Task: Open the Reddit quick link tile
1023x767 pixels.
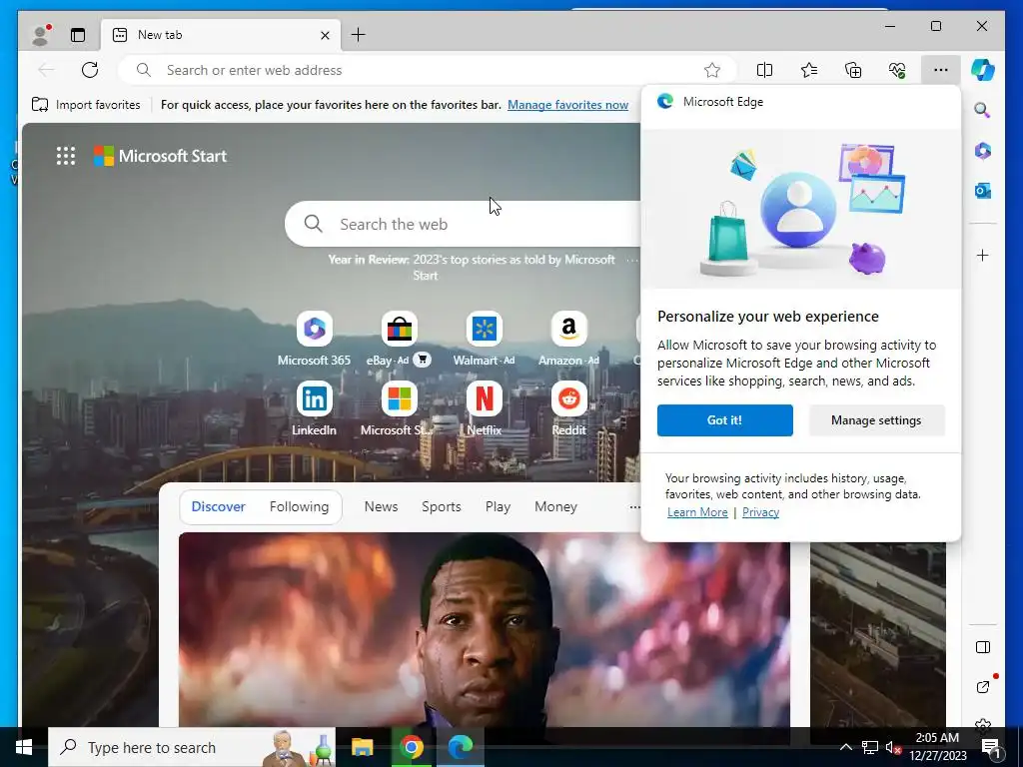Action: tap(568, 408)
